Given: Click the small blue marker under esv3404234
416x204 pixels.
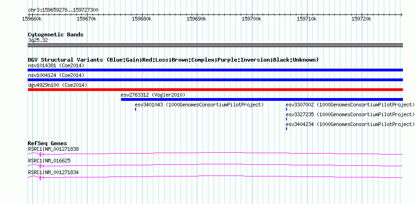Looking at the screenshot, I should 287,129.
